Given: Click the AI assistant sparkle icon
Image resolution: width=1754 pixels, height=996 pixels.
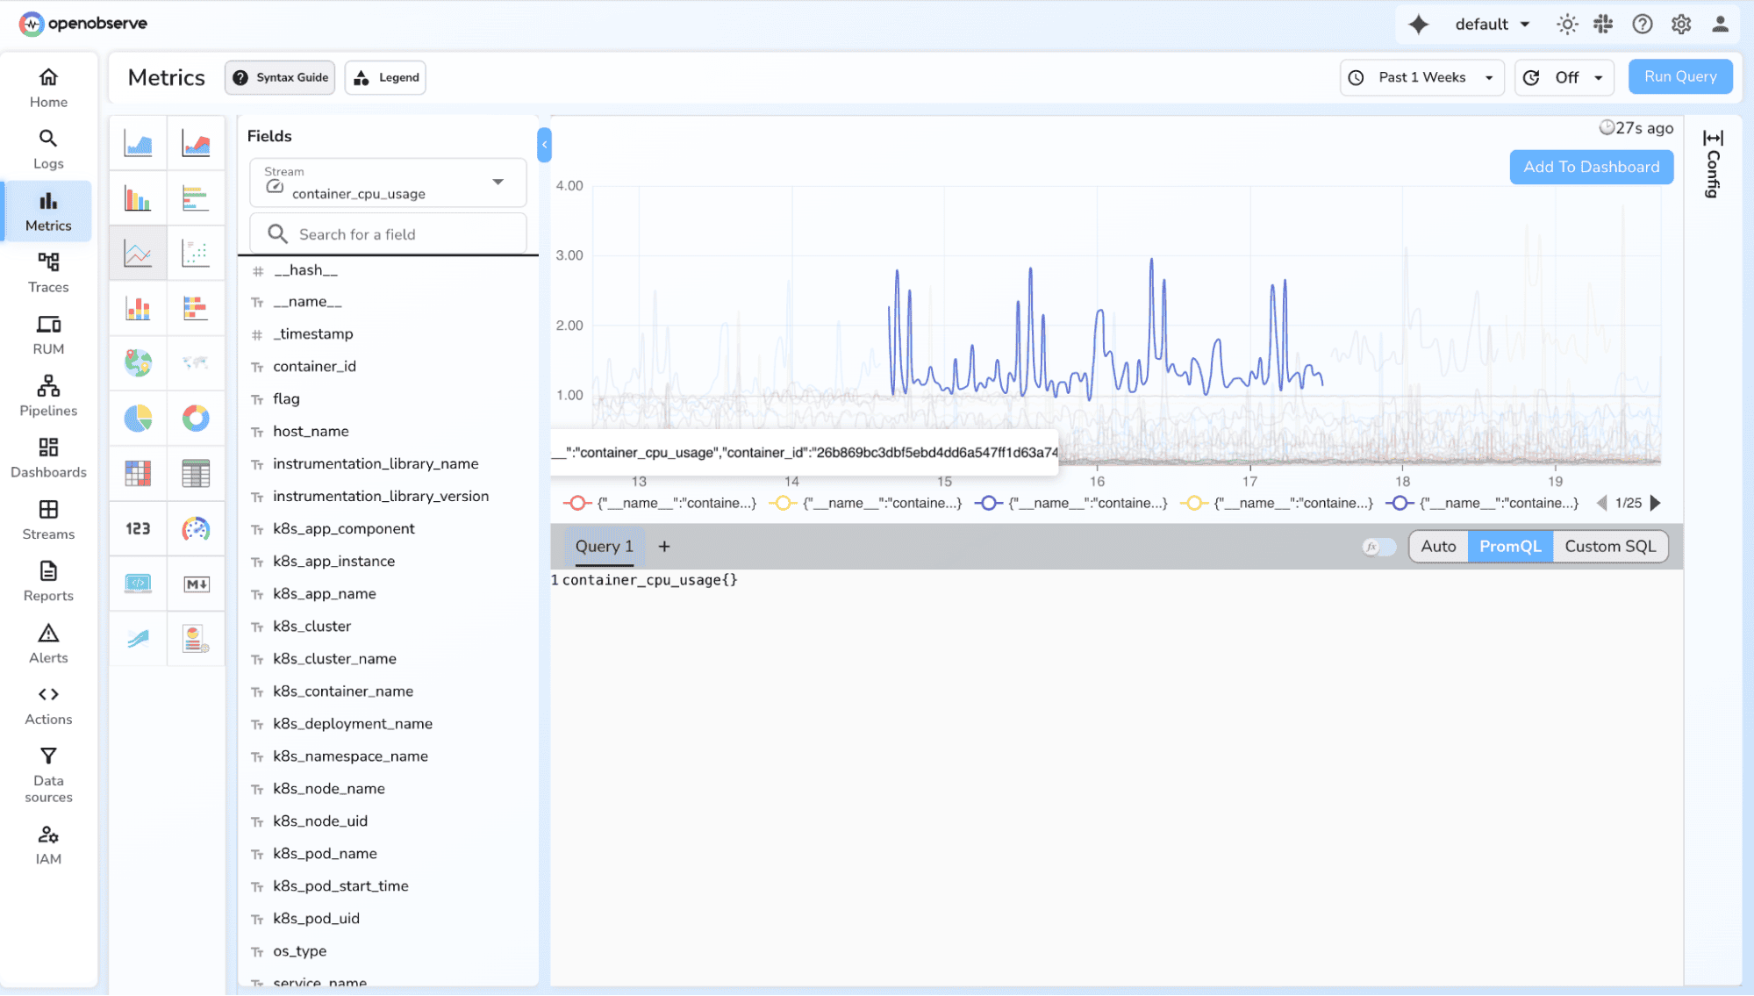Looking at the screenshot, I should tap(1418, 25).
